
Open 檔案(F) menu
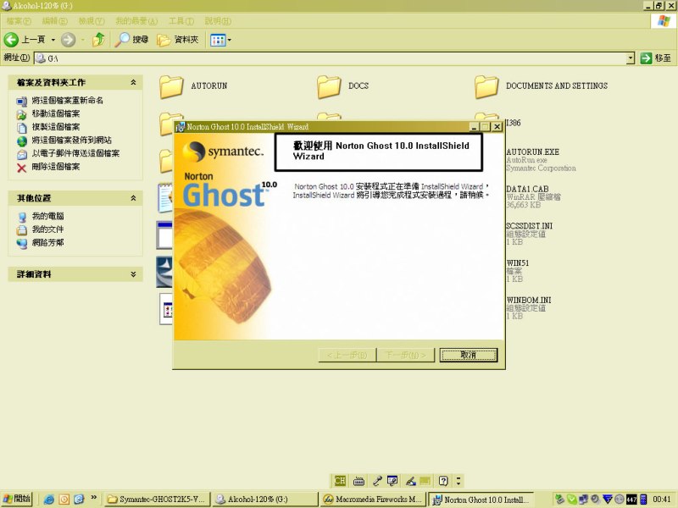[19, 20]
